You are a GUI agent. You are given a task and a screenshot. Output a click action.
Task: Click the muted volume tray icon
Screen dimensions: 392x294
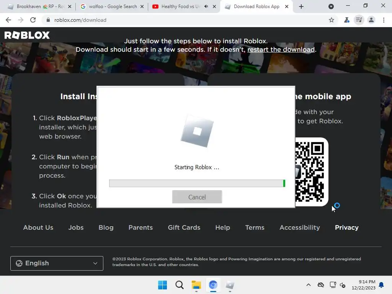click(343, 285)
